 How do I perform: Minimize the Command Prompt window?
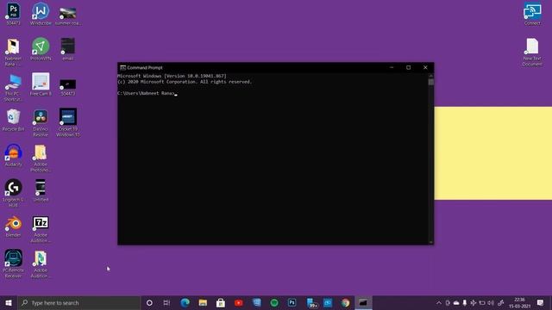pos(392,67)
